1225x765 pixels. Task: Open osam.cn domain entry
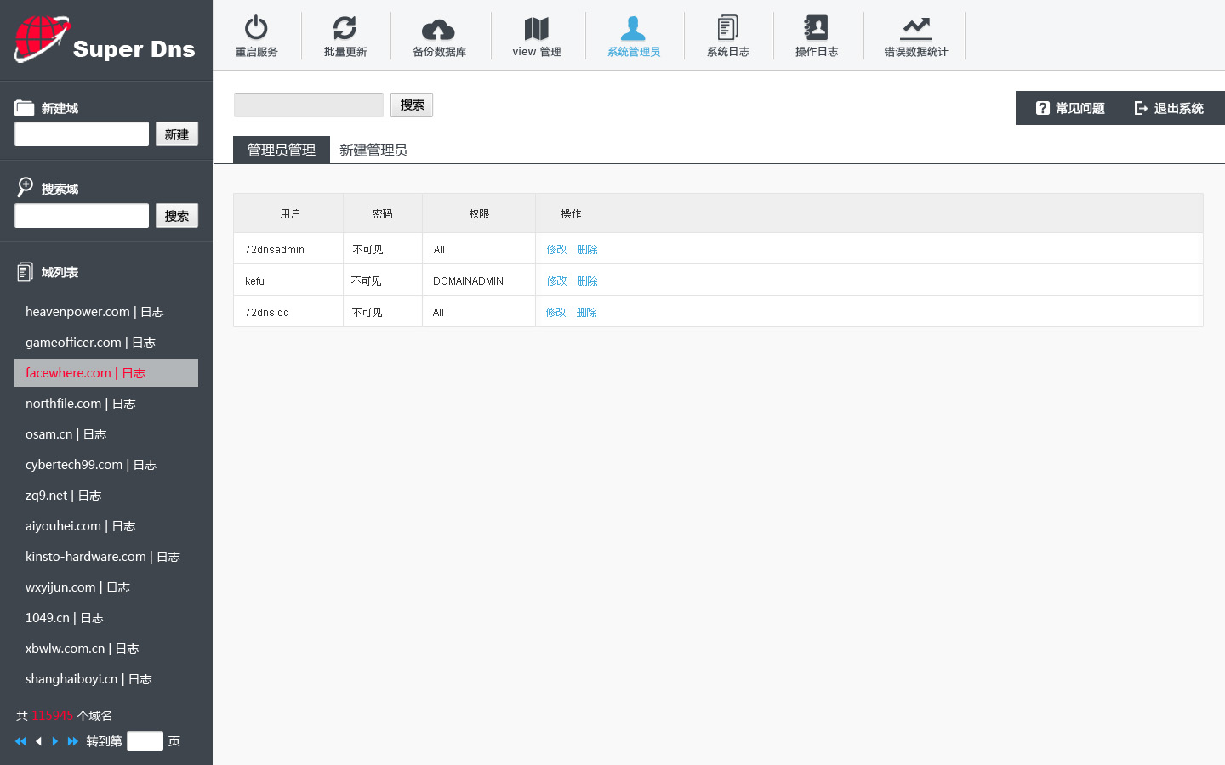tap(48, 434)
